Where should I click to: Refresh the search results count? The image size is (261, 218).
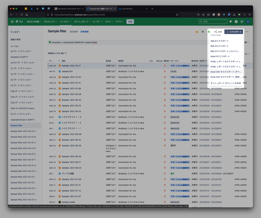(66, 53)
